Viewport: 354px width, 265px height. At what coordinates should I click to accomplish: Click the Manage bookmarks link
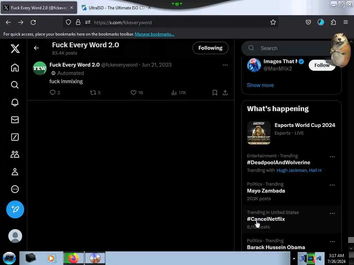click(155, 34)
